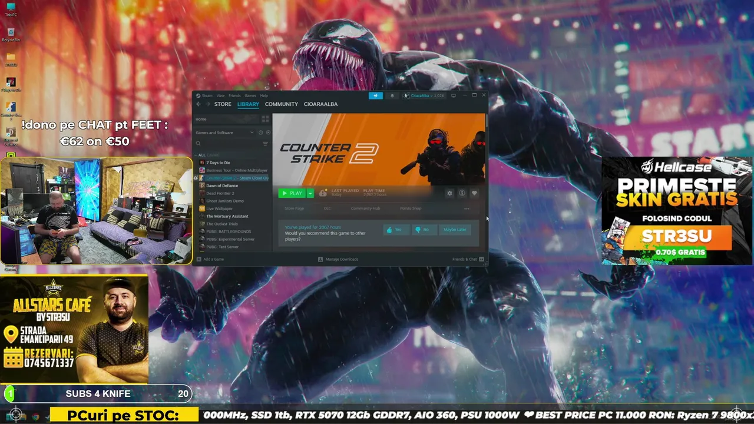Click the library search magnifier icon
Screen dimensions: 754x424
click(x=199, y=144)
